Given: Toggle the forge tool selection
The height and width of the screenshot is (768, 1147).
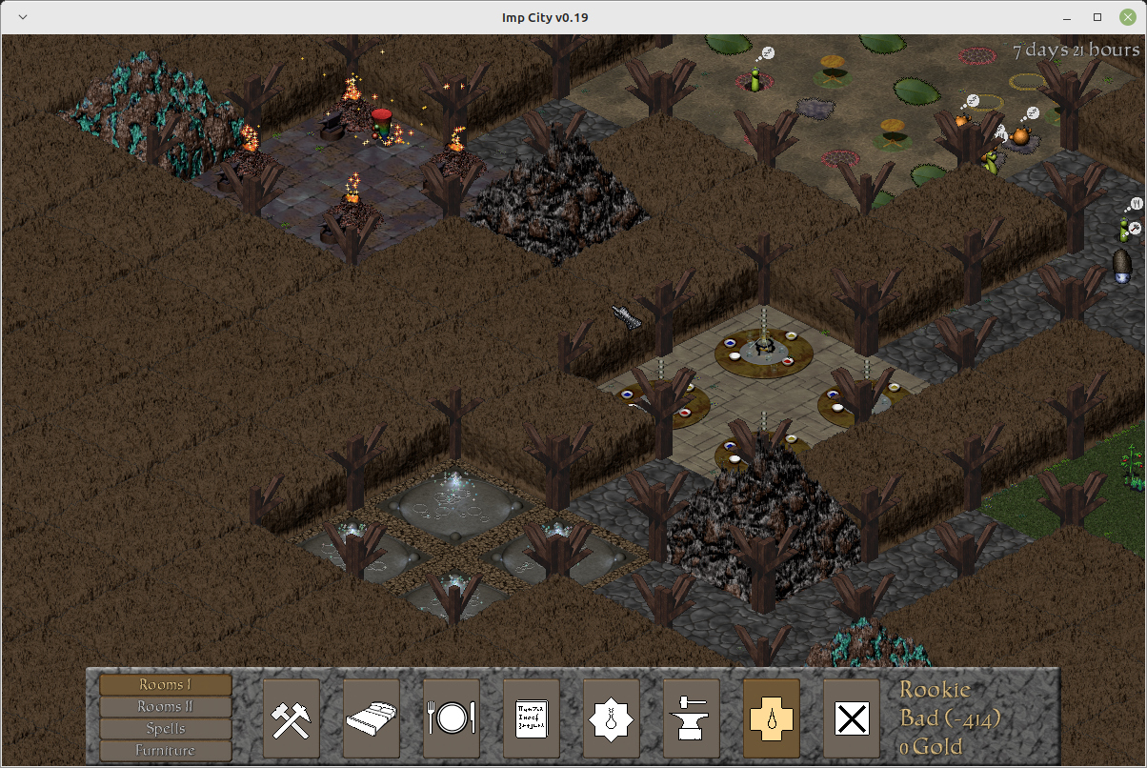Looking at the screenshot, I should (x=691, y=718).
